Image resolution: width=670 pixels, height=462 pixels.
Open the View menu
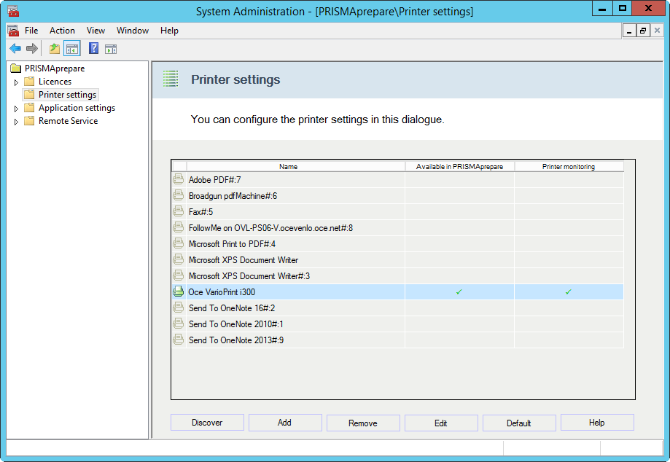(x=96, y=31)
